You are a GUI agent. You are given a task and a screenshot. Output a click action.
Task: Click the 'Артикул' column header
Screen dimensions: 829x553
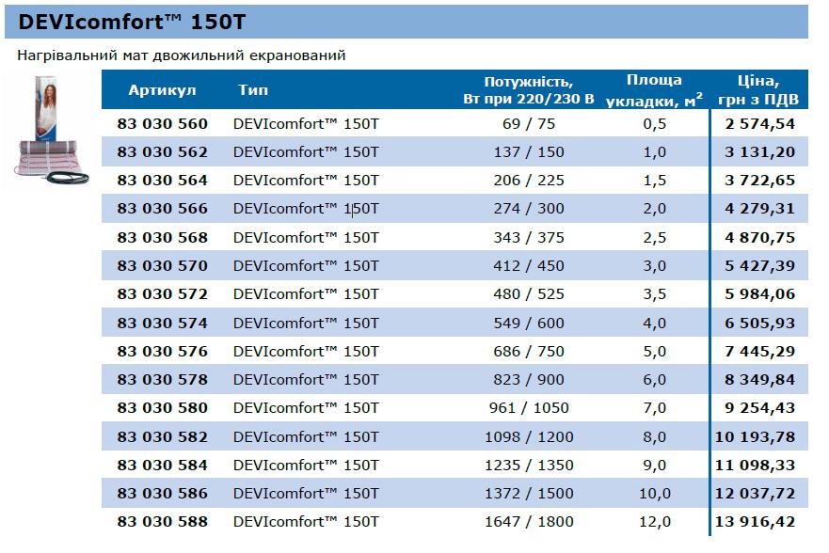(162, 90)
